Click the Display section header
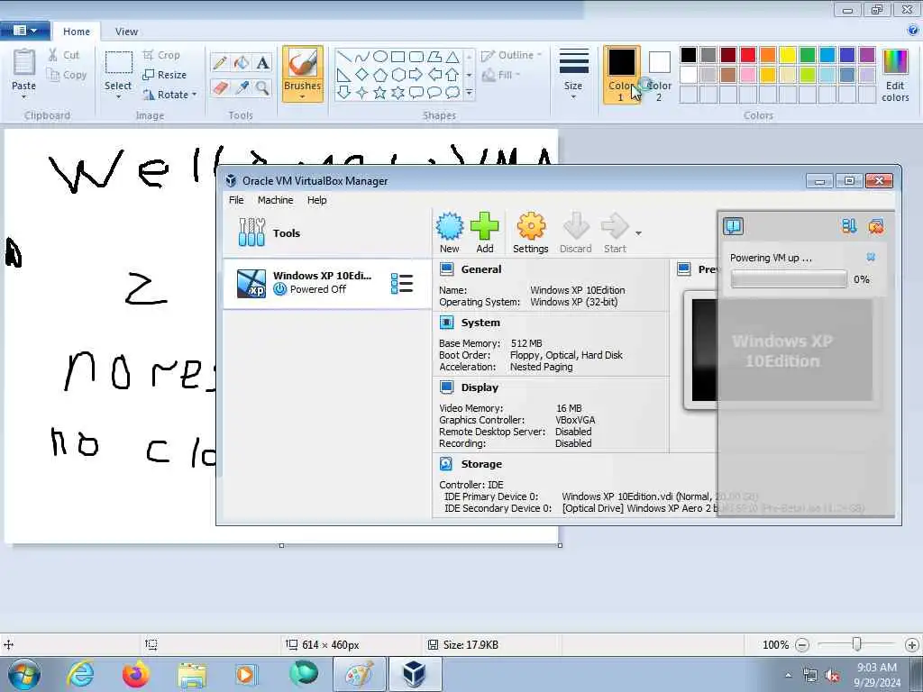The width and height of the screenshot is (923, 692). click(x=480, y=387)
